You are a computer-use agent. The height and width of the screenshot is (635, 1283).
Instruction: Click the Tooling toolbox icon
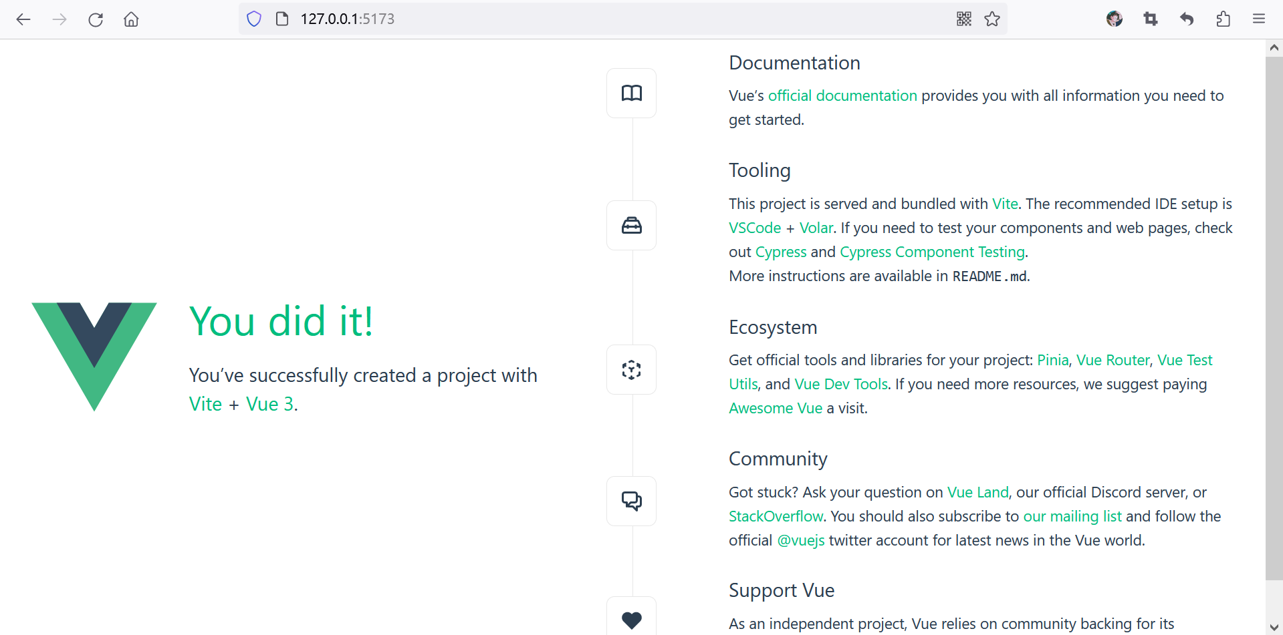pyautogui.click(x=631, y=225)
